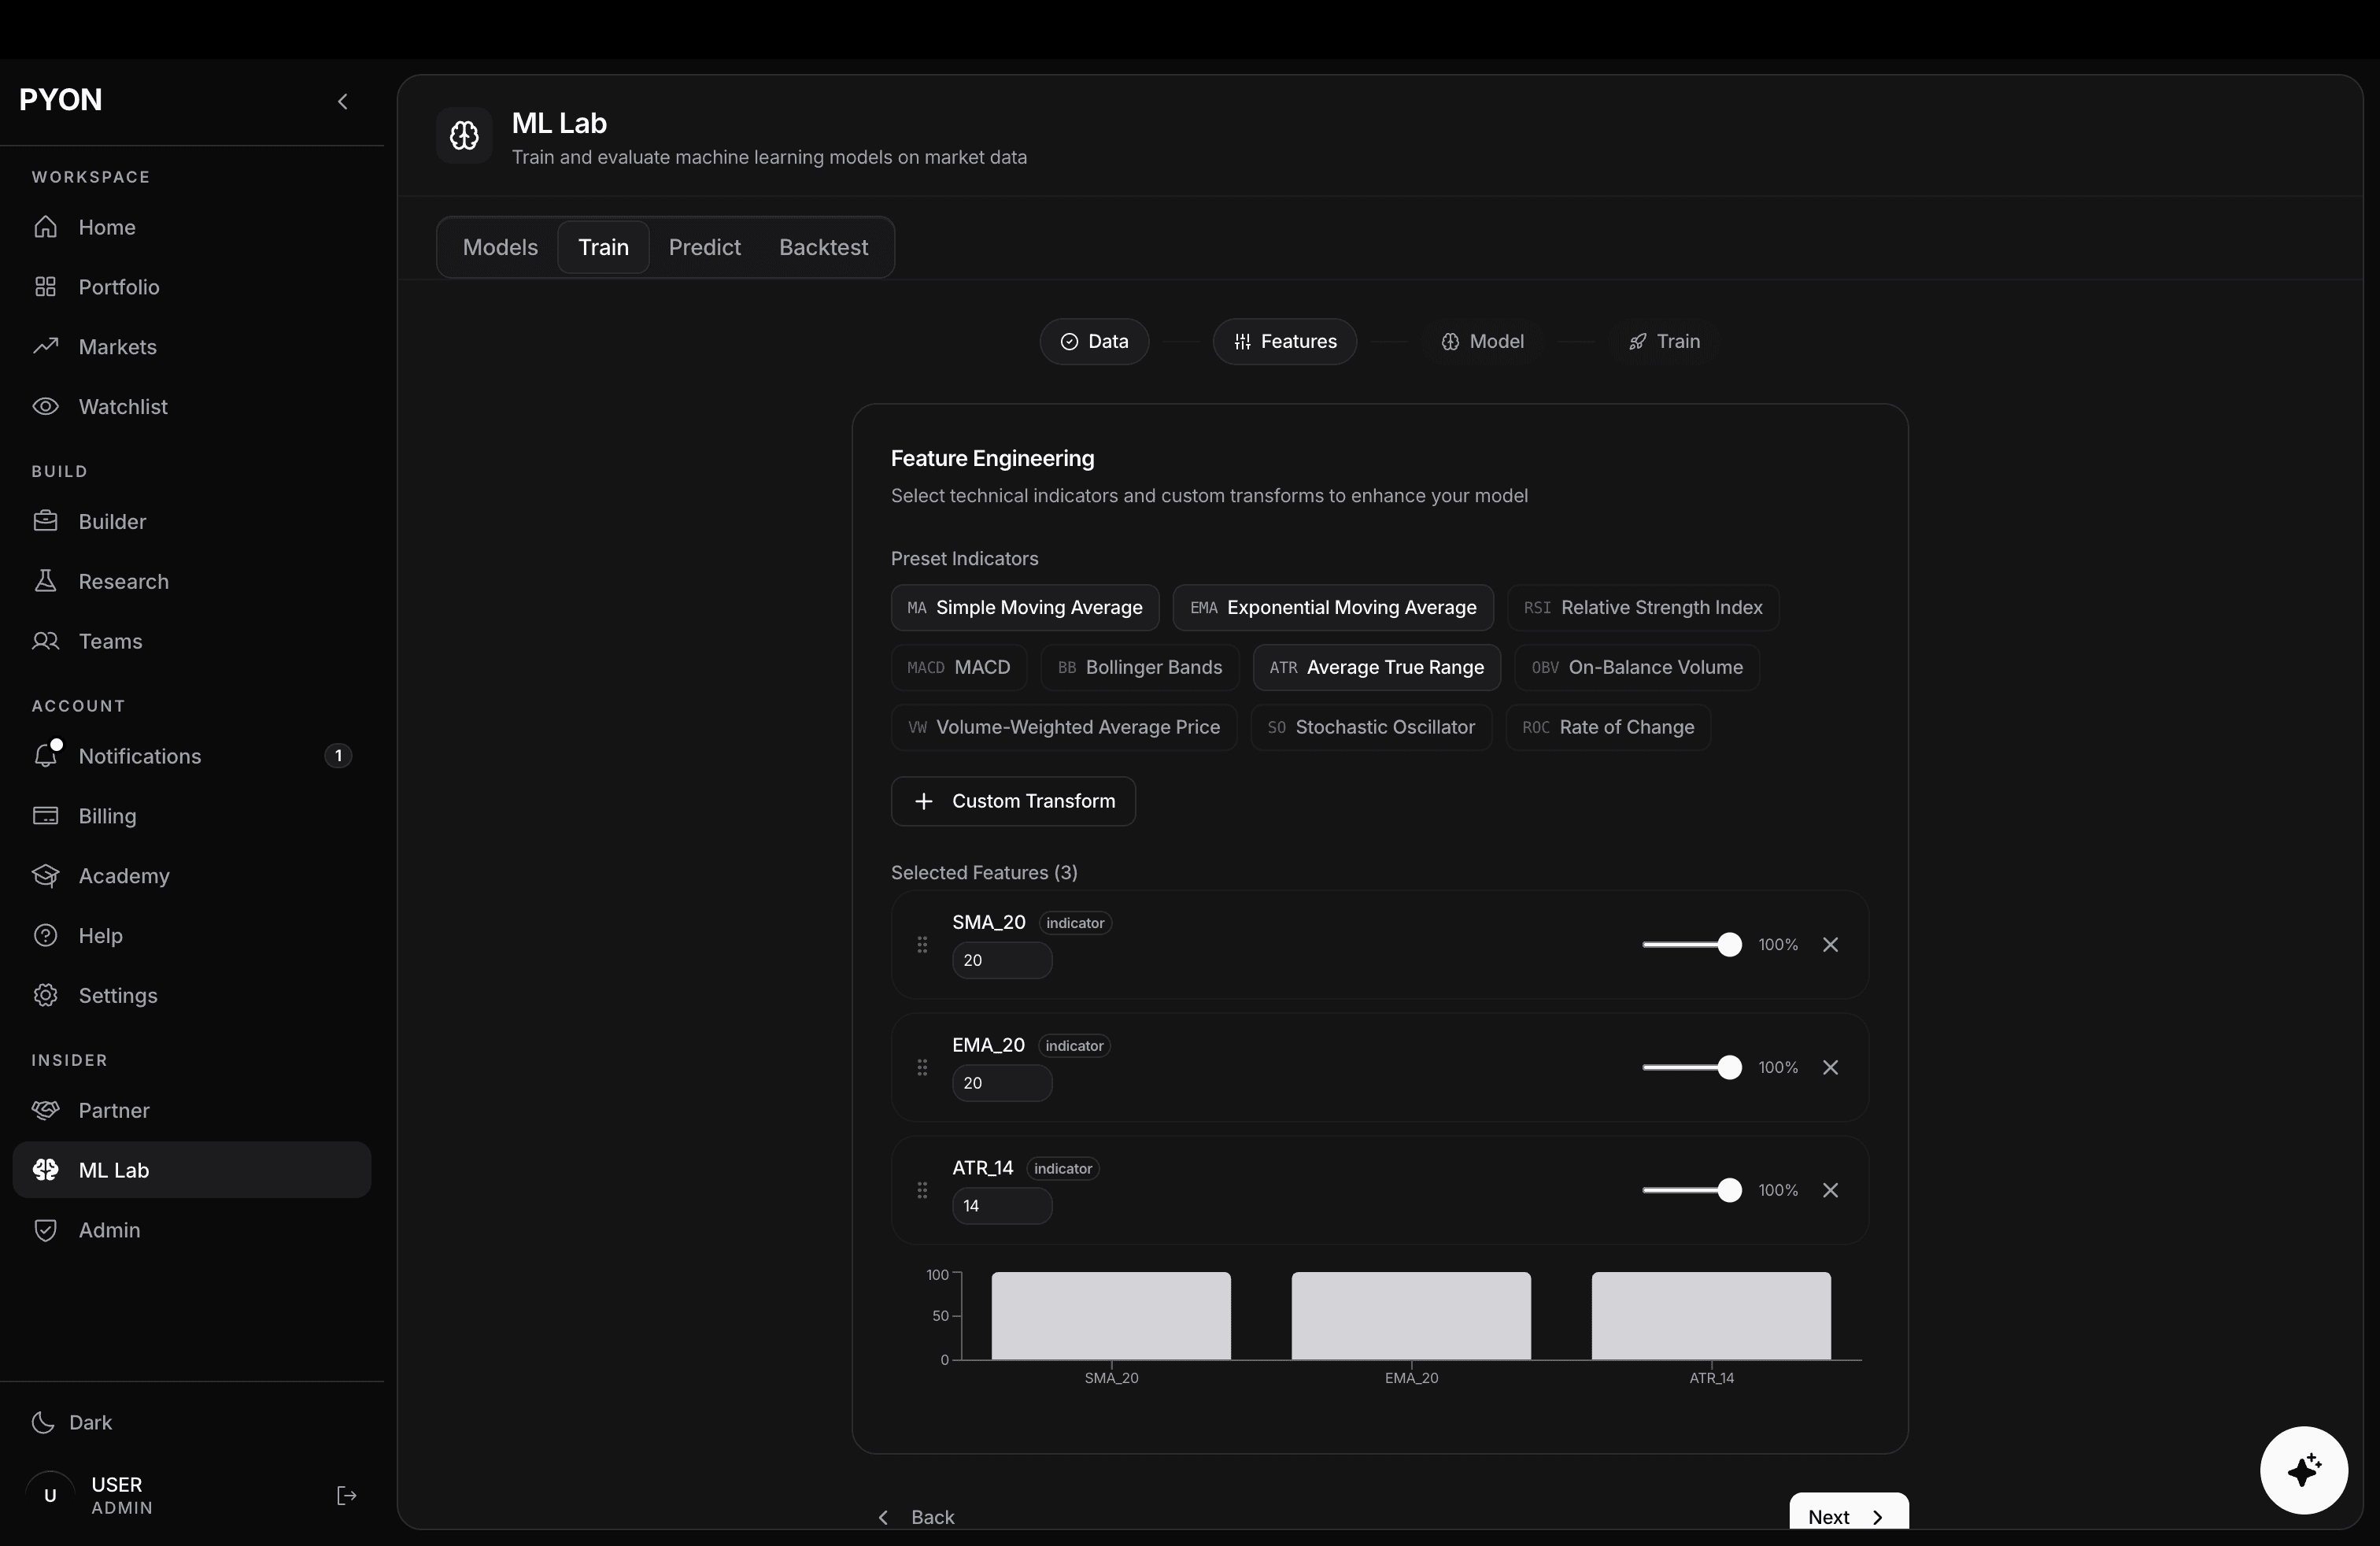Screen dimensions: 2380x1546
Task: Open Academy in the sidebar
Action: tap(192, 876)
